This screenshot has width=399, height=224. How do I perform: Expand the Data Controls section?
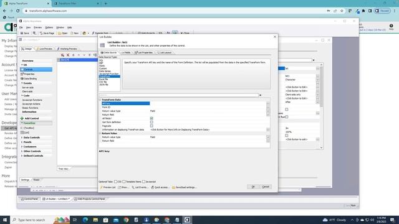point(22,138)
